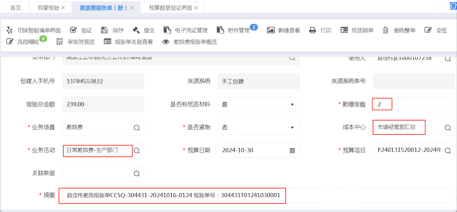
Task: Click the search icon in 使用人 field
Action: tap(448, 58)
